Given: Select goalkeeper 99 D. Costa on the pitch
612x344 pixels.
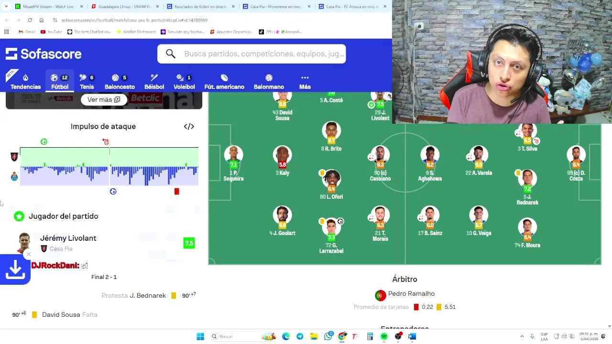Looking at the screenshot, I should (x=576, y=163).
